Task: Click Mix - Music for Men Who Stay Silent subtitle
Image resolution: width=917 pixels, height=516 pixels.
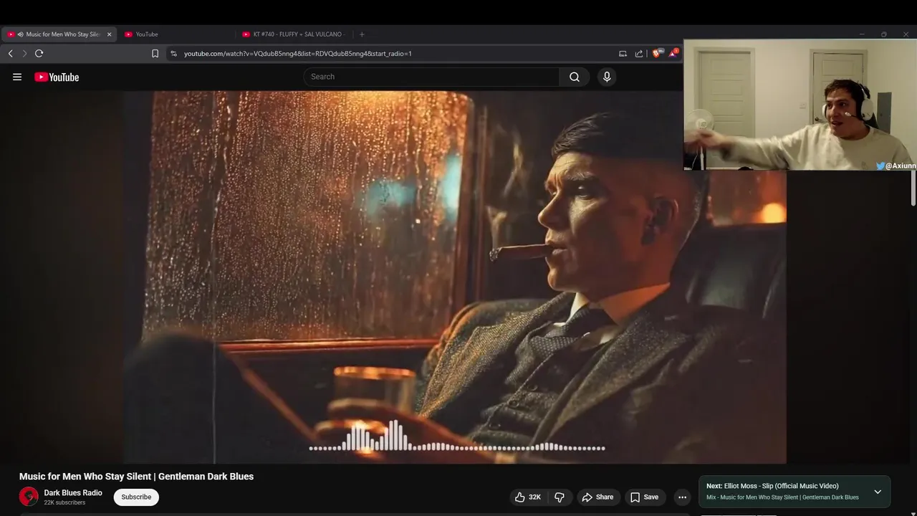Action: point(782,497)
